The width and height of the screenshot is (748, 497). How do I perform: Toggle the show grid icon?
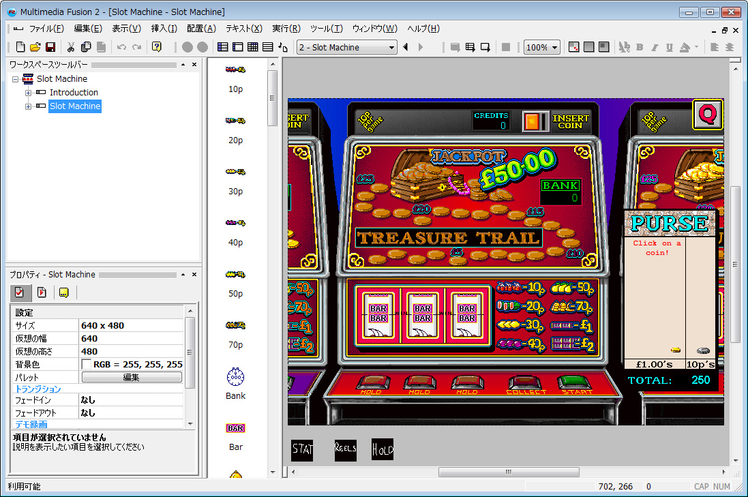point(589,47)
